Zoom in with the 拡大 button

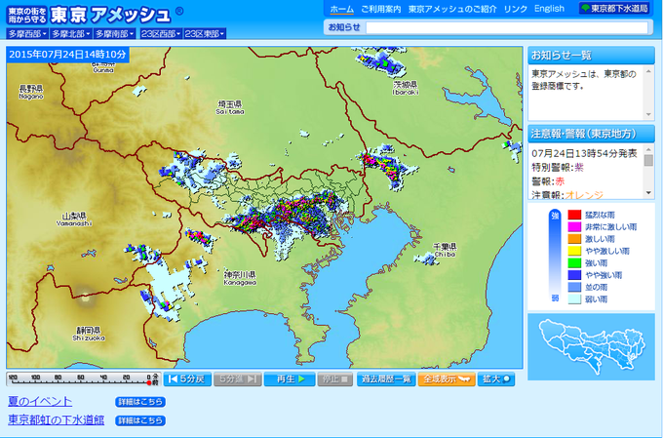(x=496, y=379)
